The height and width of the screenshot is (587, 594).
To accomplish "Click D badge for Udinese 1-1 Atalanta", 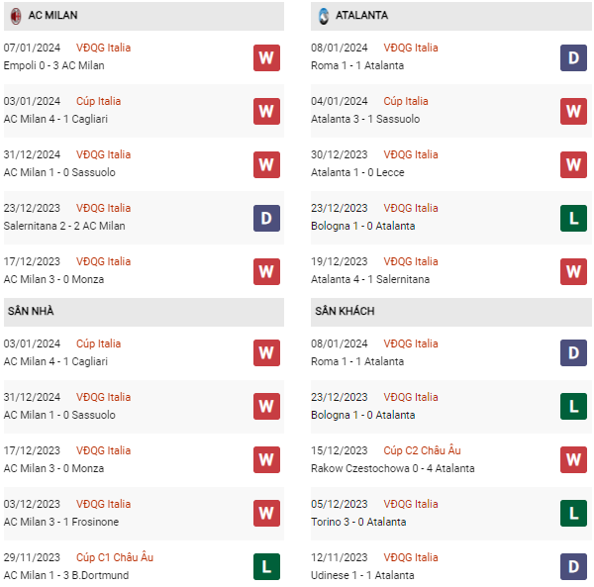I will (x=573, y=566).
